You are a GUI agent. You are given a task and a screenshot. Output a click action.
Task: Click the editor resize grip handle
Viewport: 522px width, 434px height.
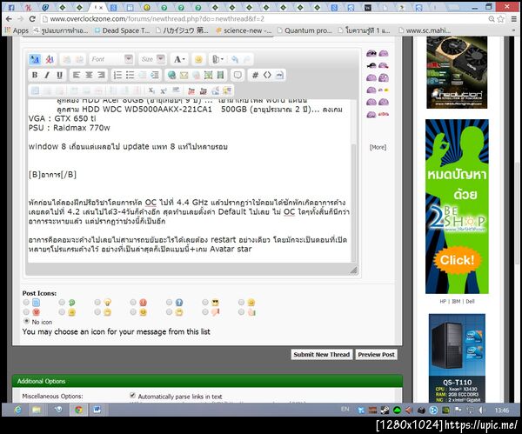(x=353, y=270)
